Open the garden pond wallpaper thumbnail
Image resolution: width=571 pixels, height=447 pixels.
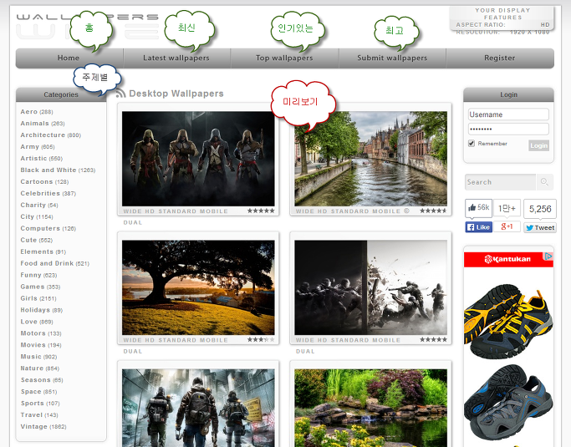point(370,408)
